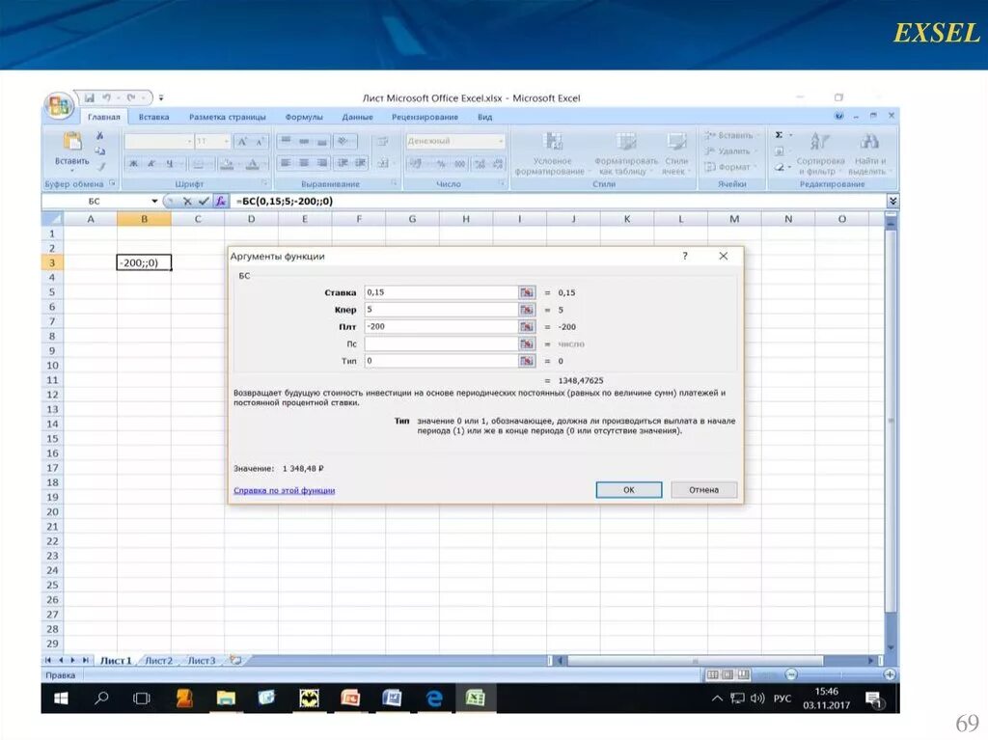
Task: Confirm function arguments with ОК
Action: tap(629, 490)
